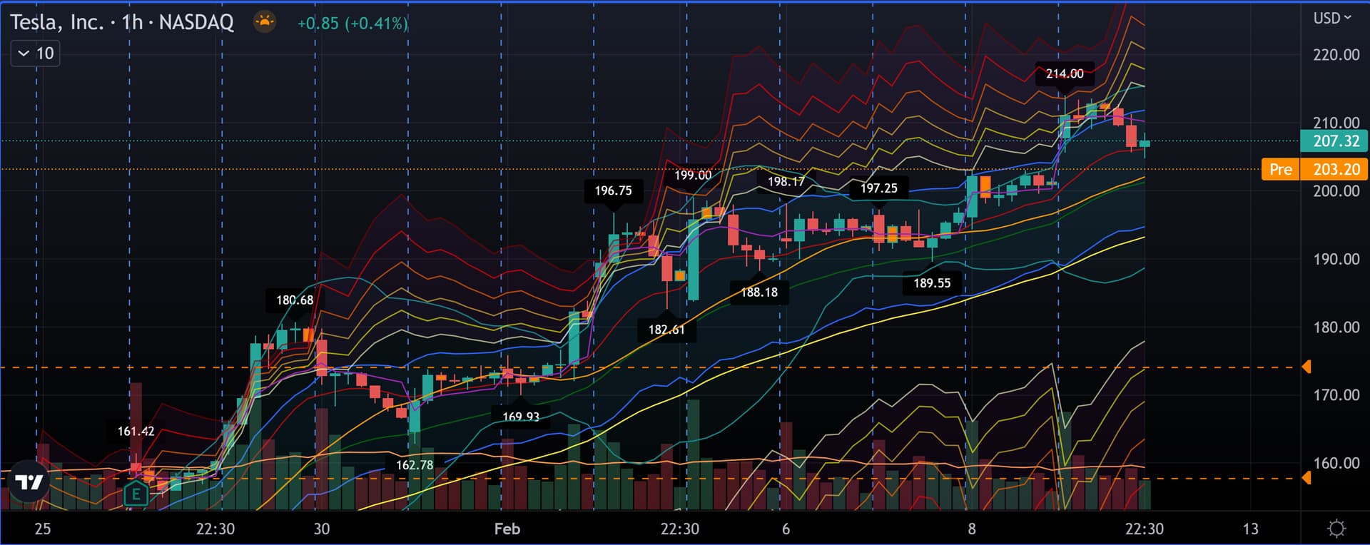Open the USD currency dropdown
Viewport: 1370px width, 545px height.
click(x=1331, y=19)
